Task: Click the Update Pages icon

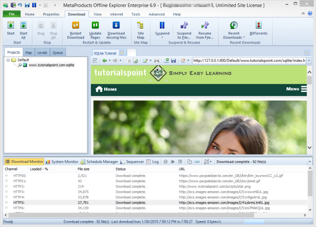Action: pyautogui.click(x=95, y=26)
